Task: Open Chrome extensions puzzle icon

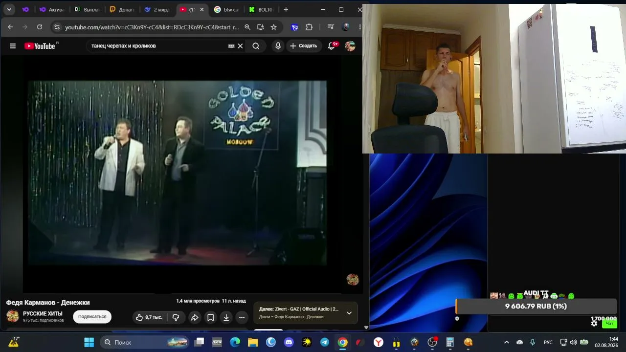Action: [309, 27]
